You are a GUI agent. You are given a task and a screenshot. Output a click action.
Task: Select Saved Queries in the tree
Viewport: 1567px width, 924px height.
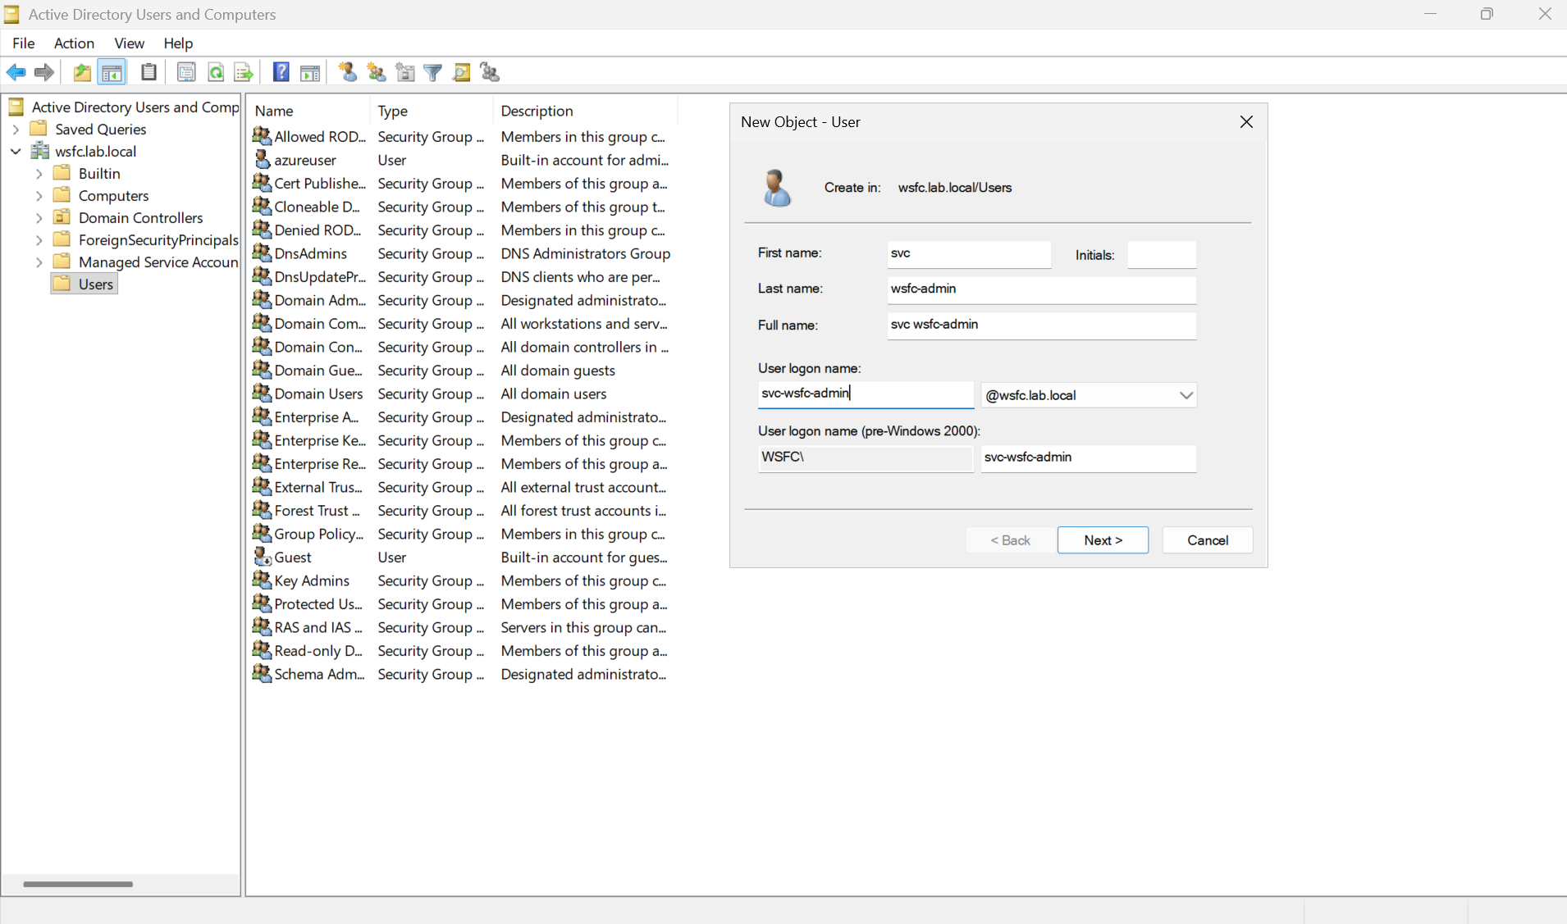[x=100, y=130]
